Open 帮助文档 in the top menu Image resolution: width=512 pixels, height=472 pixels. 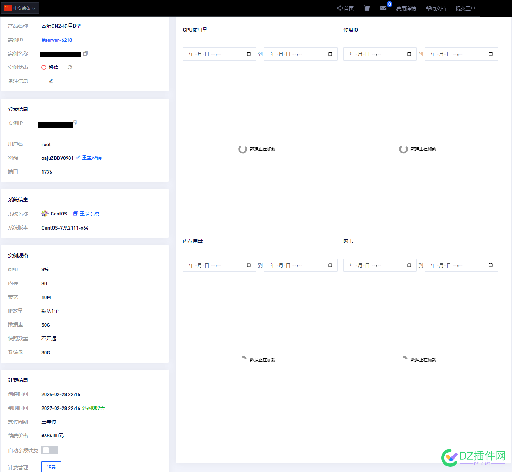(436, 8)
